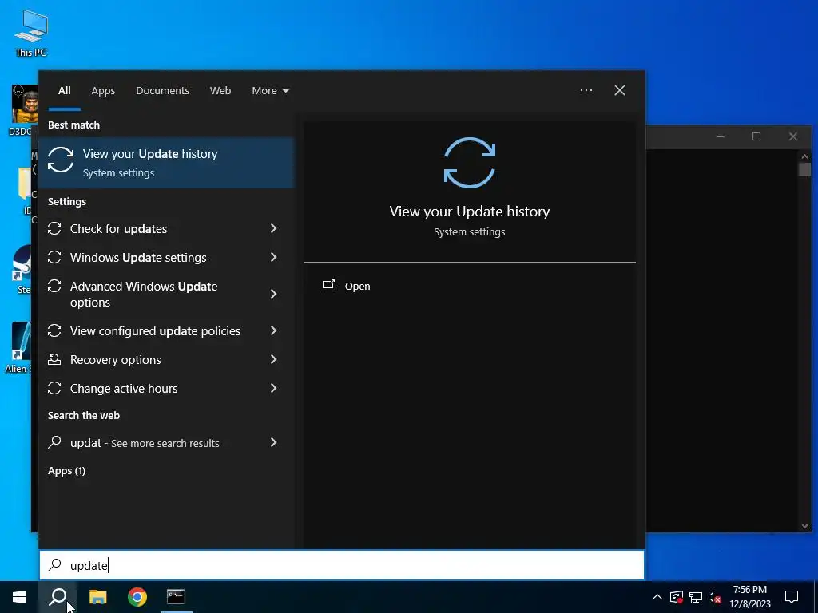The height and width of the screenshot is (613, 818).
Task: Select the Steam desktop shortcut icon
Action: pyautogui.click(x=23, y=270)
